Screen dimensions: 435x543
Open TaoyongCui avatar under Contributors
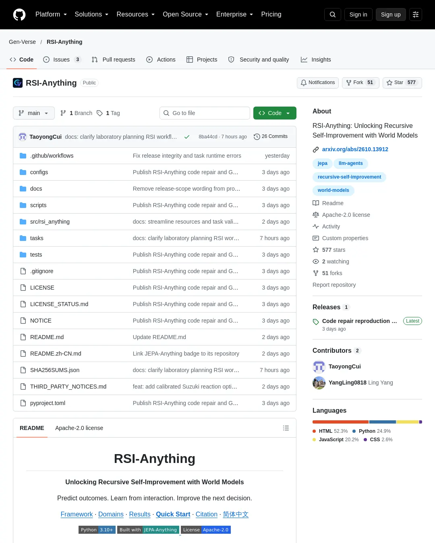(x=319, y=366)
